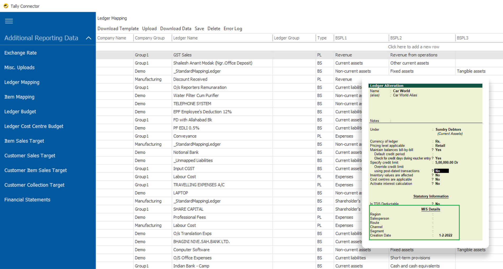Click Download Data in the toolbar
The image size is (503, 269).
pyautogui.click(x=175, y=29)
